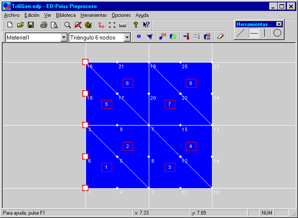
Task: Open print preview icon
Action: click(54, 25)
